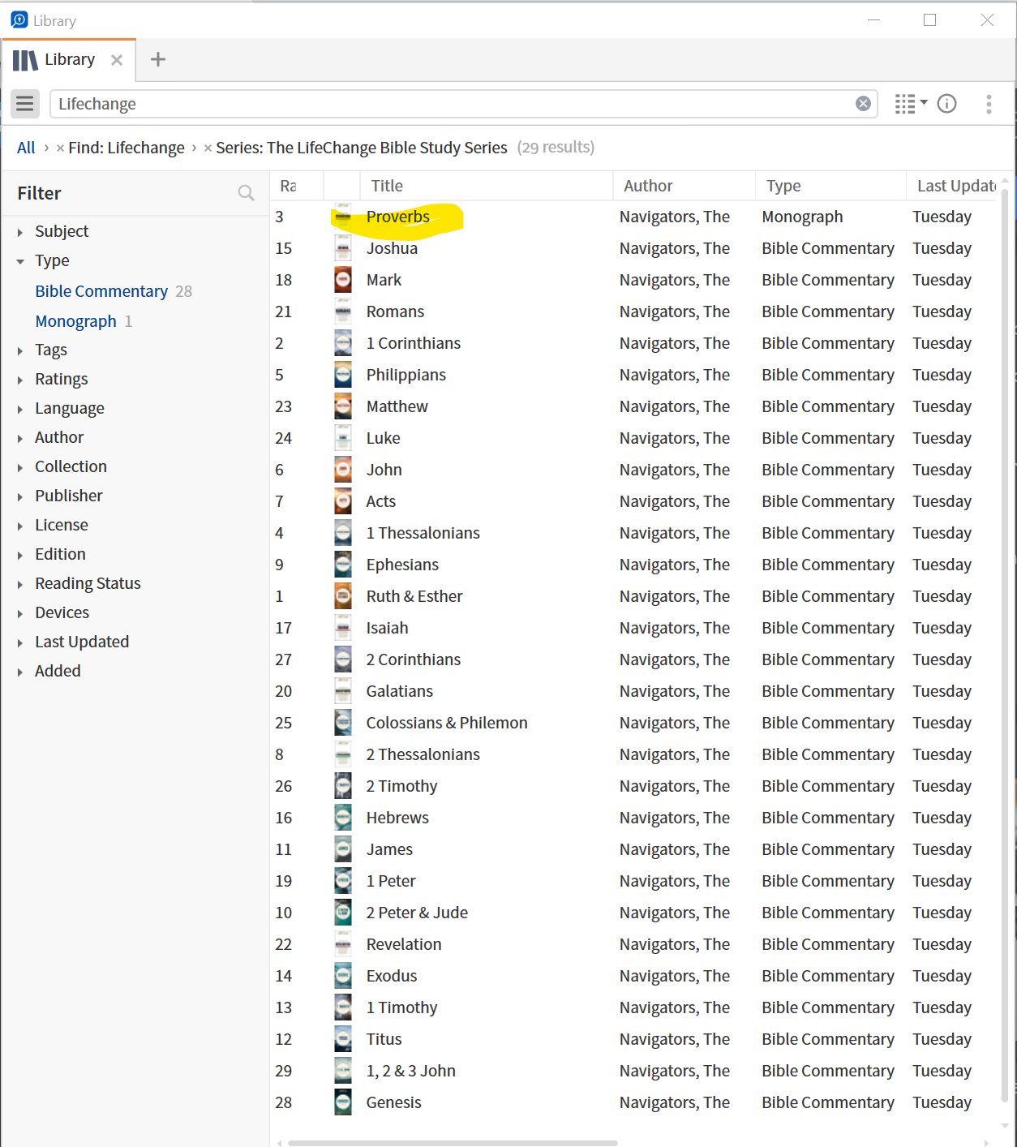Expand the Ratings filter

[20, 380]
